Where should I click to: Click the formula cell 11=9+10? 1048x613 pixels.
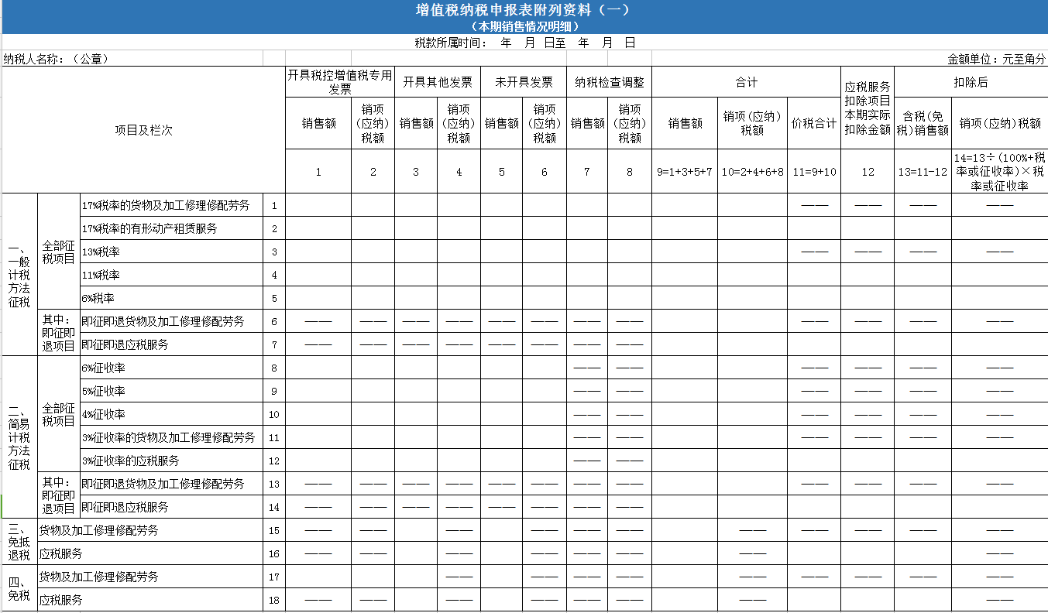(x=814, y=171)
